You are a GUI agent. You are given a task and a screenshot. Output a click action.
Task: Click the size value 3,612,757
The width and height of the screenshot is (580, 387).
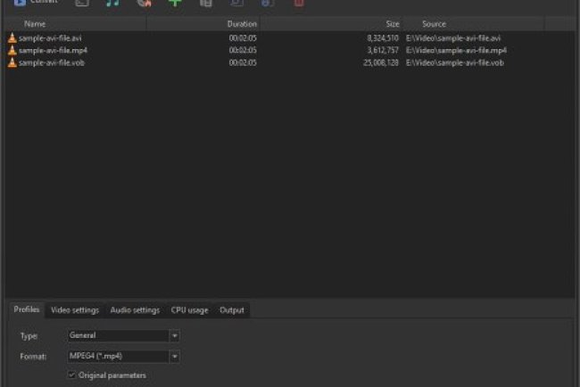pyautogui.click(x=383, y=50)
